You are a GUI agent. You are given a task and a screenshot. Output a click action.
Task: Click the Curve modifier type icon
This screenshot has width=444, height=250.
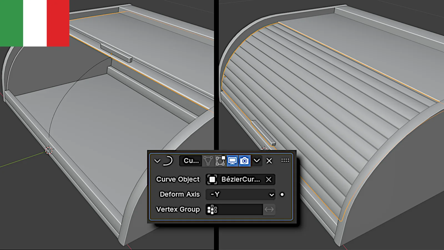(168, 161)
